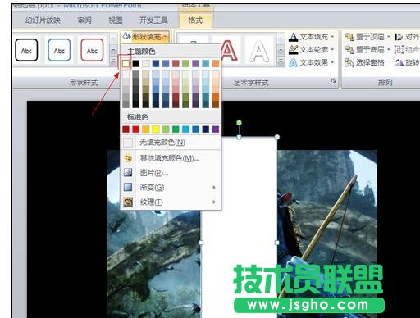Click the top-right corner handle of white rectangle
The image size is (420, 318).
[276, 137]
